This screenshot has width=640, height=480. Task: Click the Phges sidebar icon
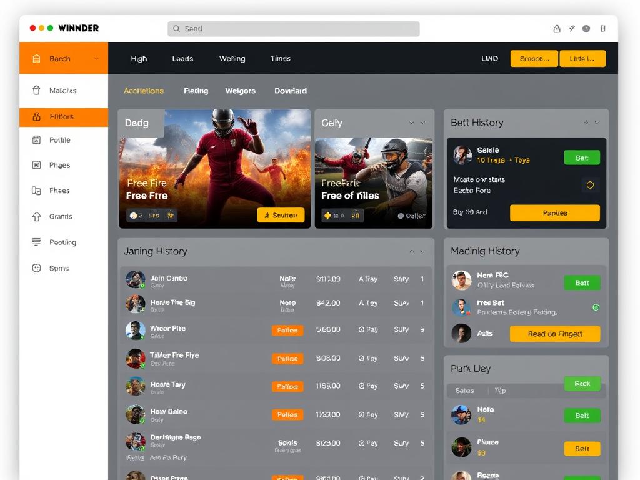[36, 165]
